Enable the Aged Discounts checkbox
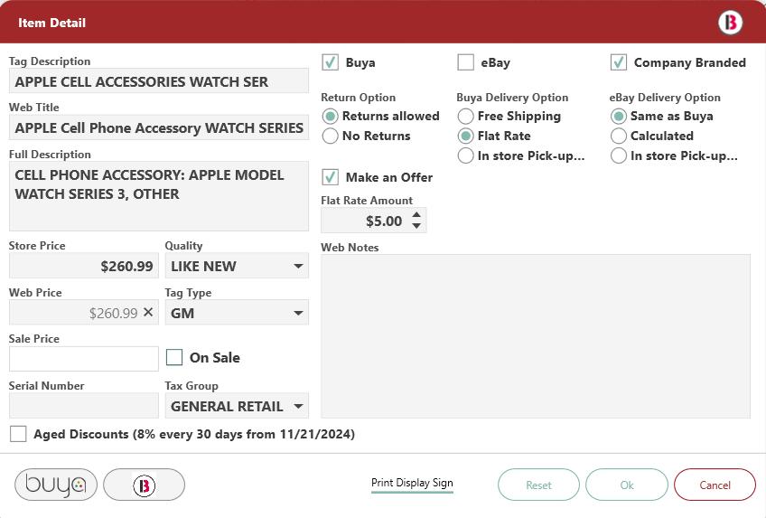Viewport: 766px width, 518px height. [x=18, y=434]
